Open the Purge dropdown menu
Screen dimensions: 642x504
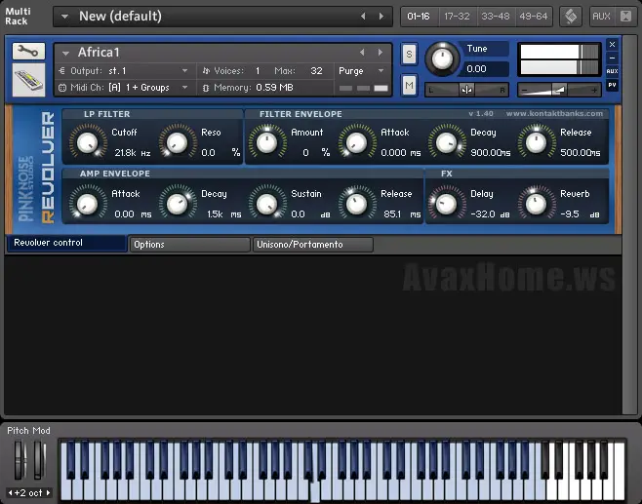(x=361, y=71)
